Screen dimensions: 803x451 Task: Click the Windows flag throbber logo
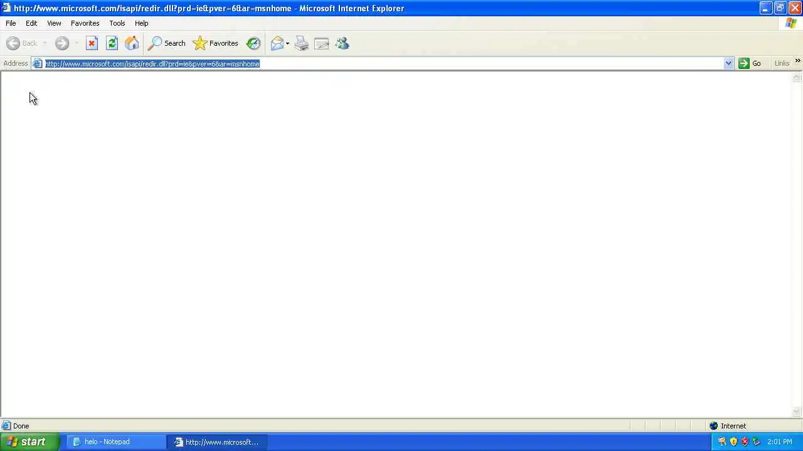coord(791,23)
